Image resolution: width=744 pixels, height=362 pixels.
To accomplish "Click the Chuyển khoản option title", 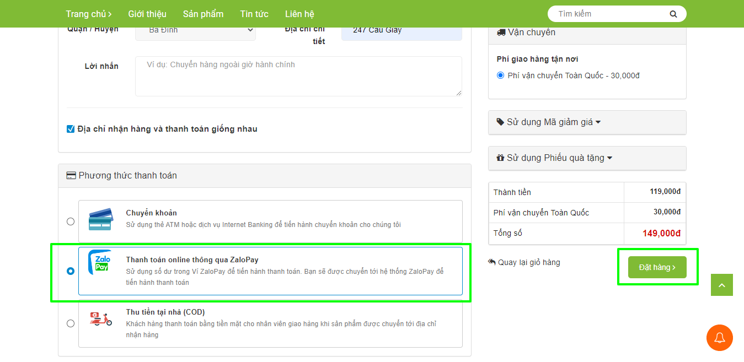I will tap(152, 213).
